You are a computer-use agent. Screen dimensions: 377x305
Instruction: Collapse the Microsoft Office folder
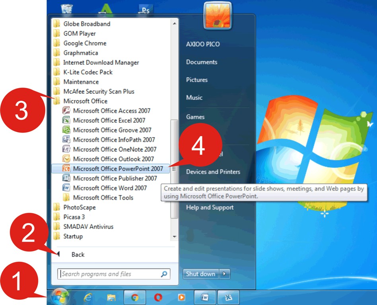[x=81, y=101]
